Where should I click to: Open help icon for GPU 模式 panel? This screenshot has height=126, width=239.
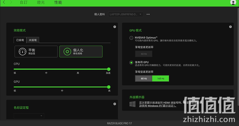pos(230,27)
